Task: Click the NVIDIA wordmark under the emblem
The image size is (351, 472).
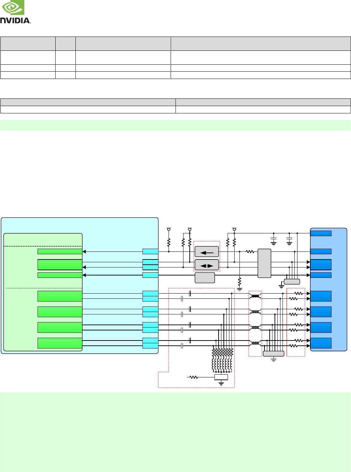Action: click(16, 21)
